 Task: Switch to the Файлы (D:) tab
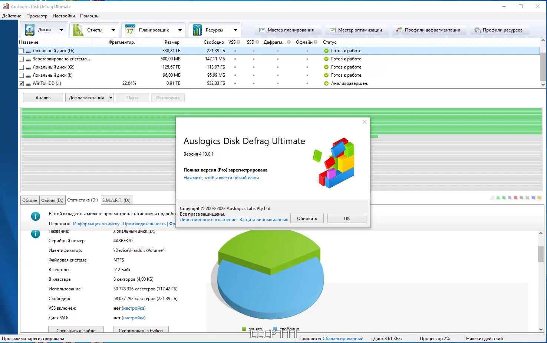52,200
